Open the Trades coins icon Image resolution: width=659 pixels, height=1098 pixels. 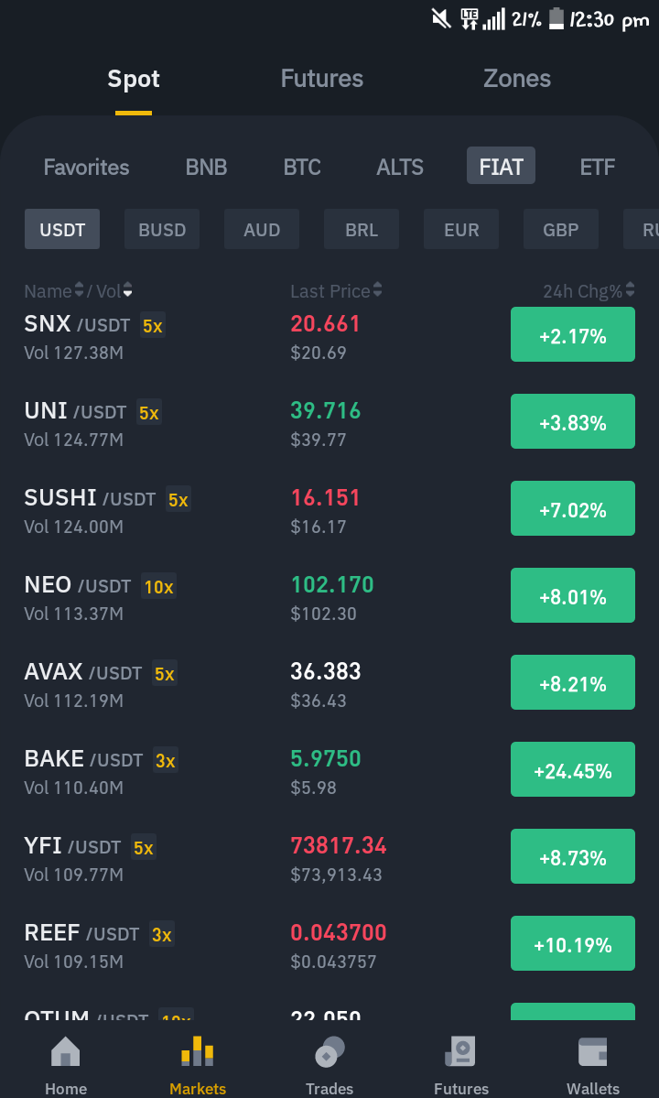[329, 1052]
